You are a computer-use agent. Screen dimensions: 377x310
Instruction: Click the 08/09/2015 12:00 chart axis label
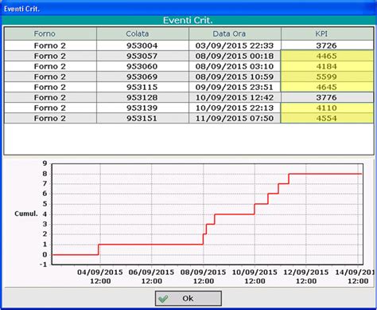coord(204,277)
